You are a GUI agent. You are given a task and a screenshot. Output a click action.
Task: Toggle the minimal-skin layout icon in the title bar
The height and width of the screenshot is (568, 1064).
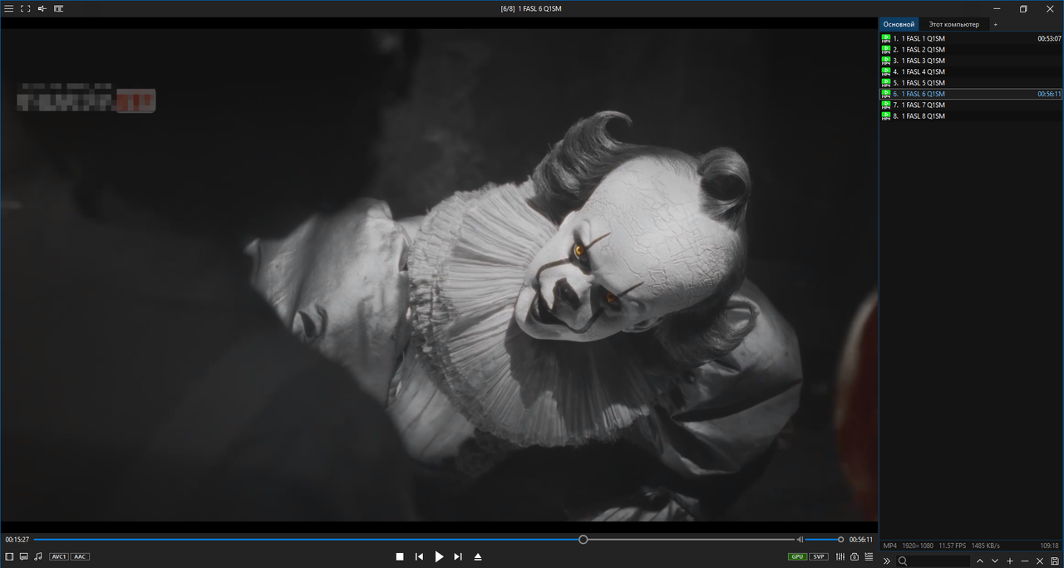58,8
